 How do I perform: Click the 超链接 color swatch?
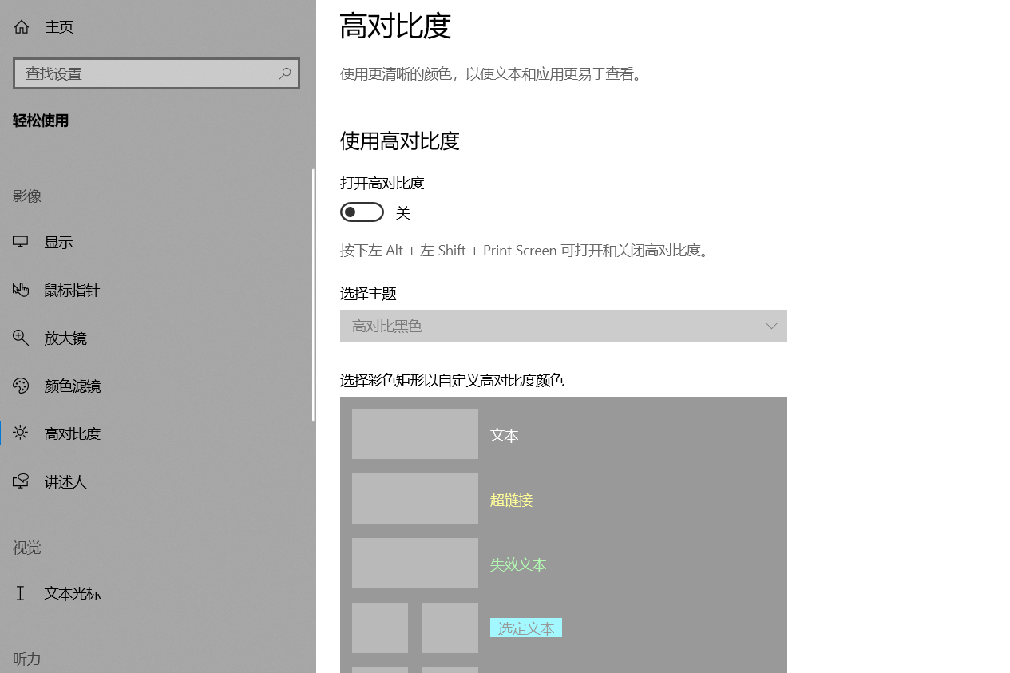click(x=414, y=498)
